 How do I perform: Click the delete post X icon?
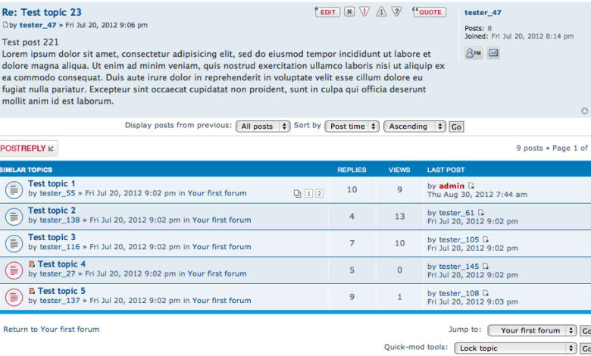349,12
